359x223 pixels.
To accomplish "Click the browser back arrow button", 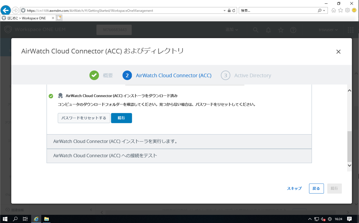I will (x=6, y=10).
